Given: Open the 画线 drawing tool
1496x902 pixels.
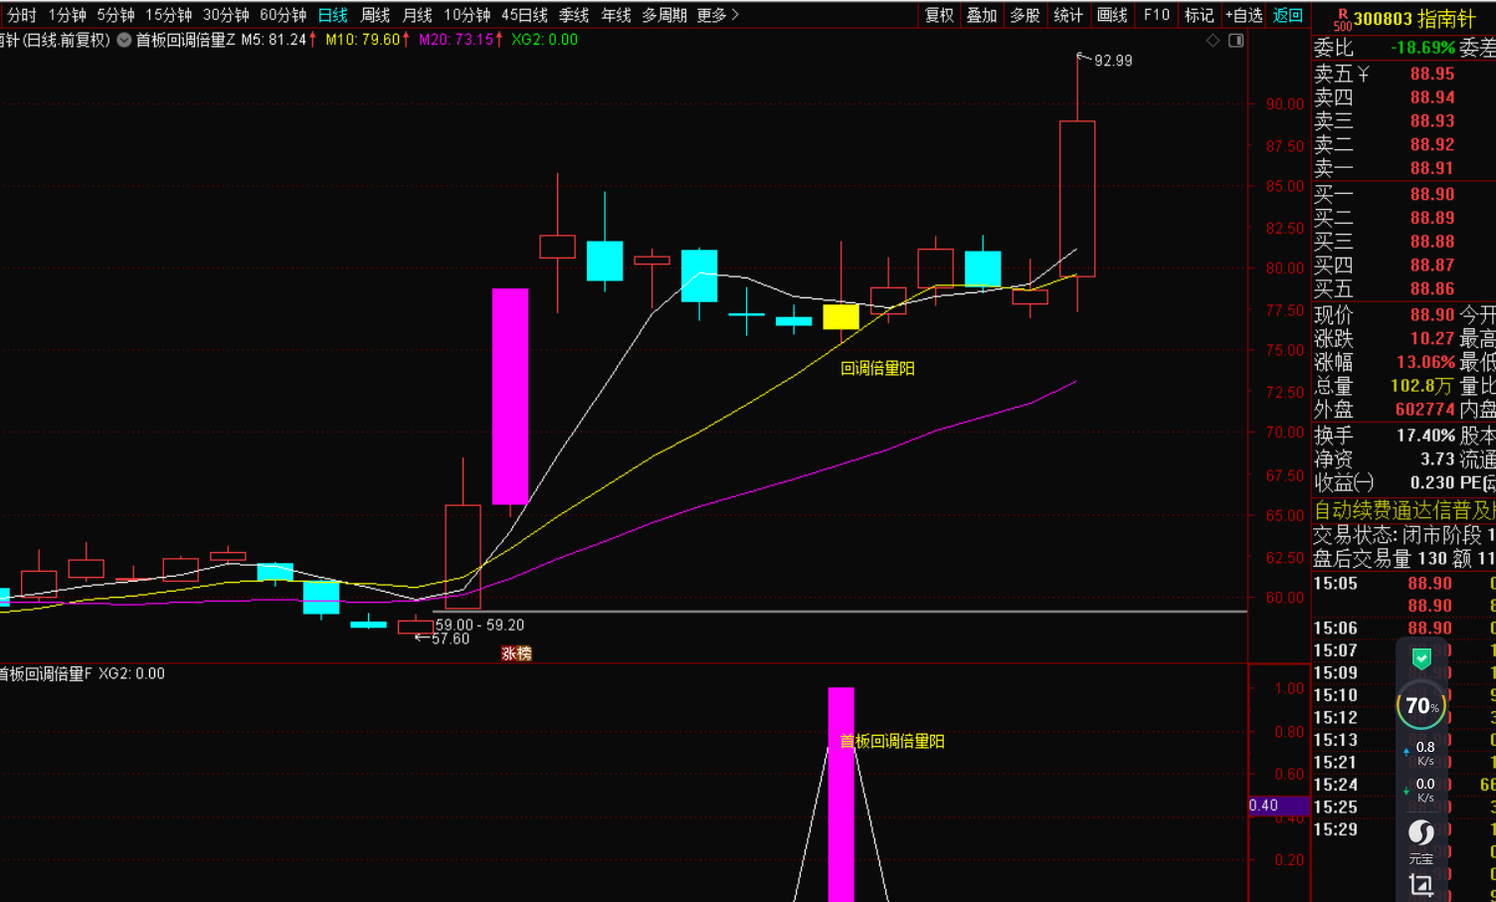Looking at the screenshot, I should 1112,15.
